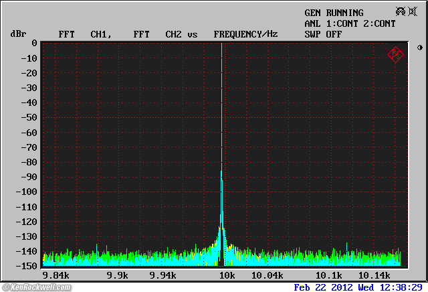Screen dimensions: 428x292
Task: Click the -150 bottom scale value
Action: (27, 266)
